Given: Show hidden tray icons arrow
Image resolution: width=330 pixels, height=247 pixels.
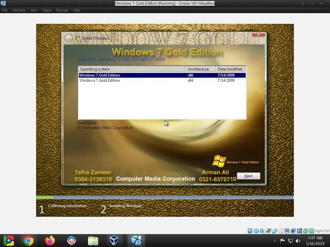Looking at the screenshot, I should (x=275, y=241).
